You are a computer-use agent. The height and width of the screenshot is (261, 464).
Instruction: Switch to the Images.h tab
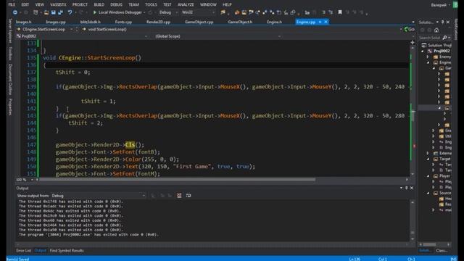coord(23,22)
